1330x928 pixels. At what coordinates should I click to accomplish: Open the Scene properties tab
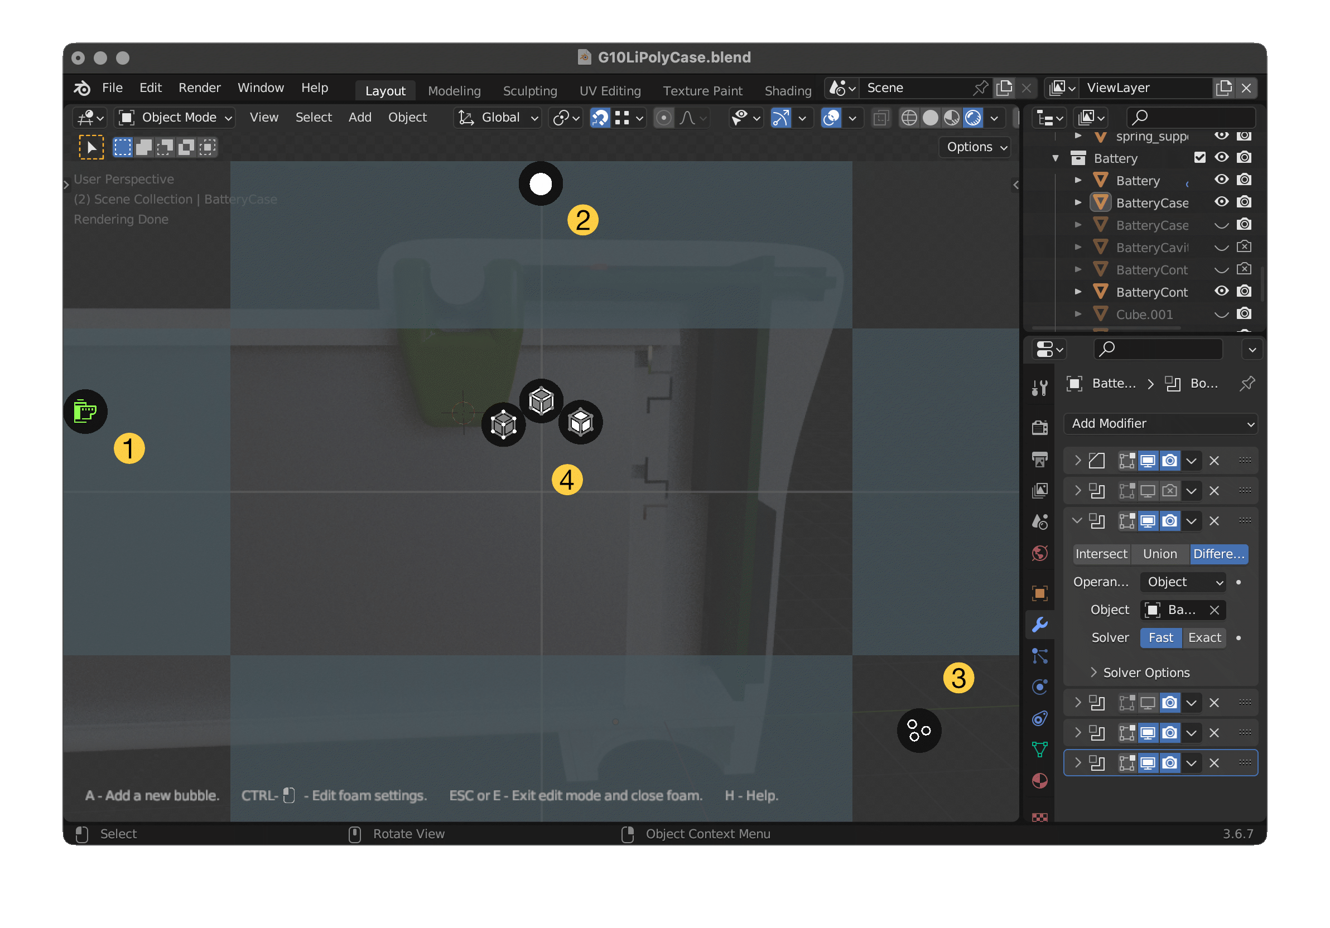pyautogui.click(x=1040, y=521)
